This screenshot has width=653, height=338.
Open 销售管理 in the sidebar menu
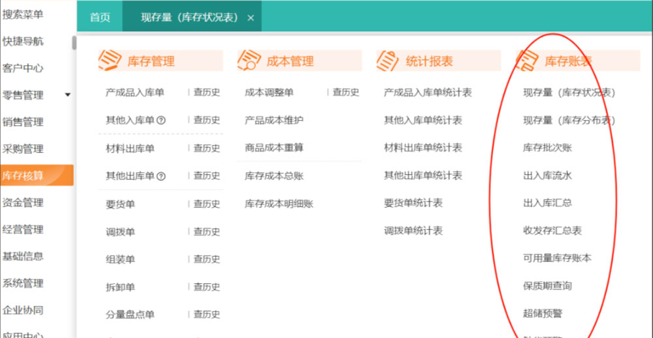pos(24,122)
